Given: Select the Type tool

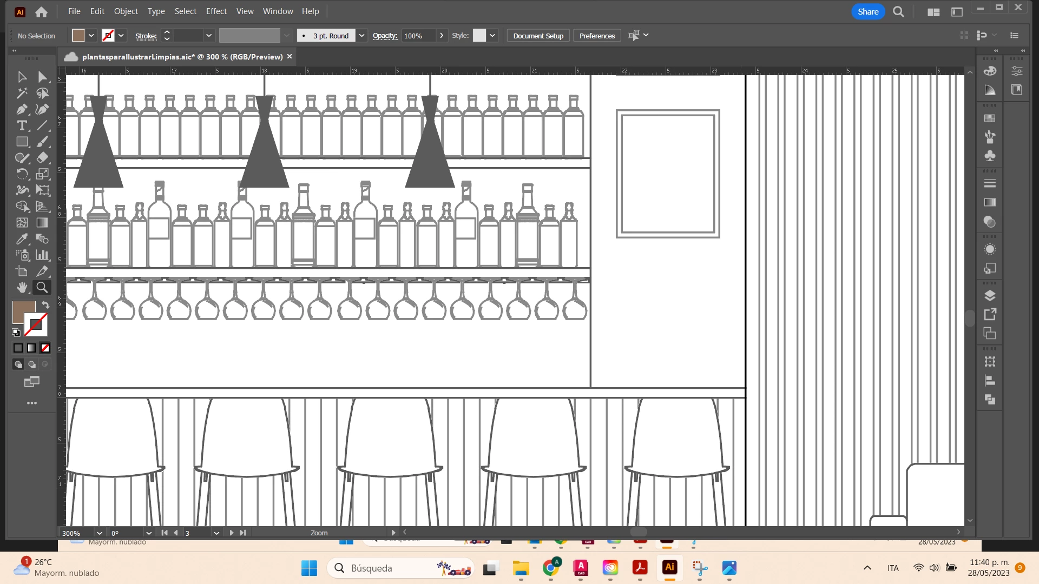Looking at the screenshot, I should (22, 125).
